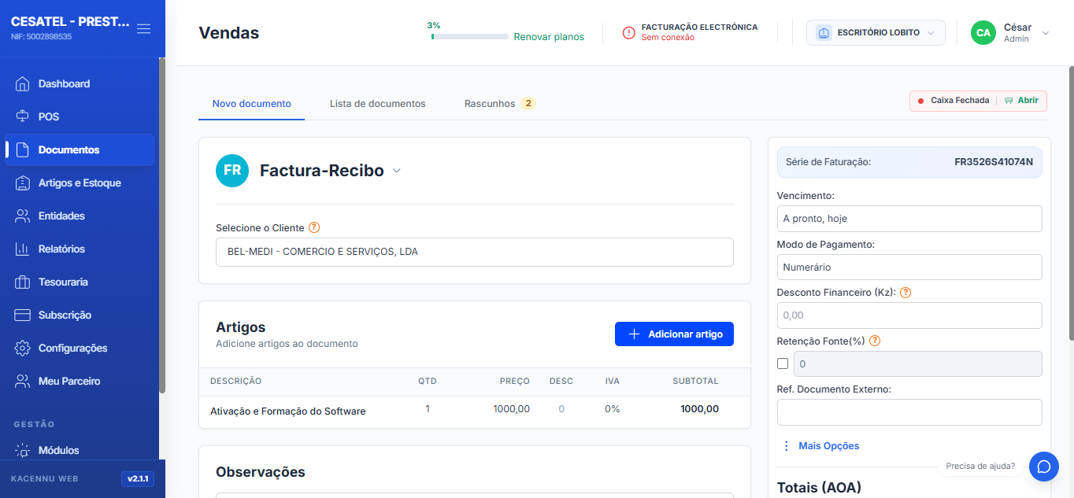Image resolution: width=1074 pixels, height=498 pixels.
Task: Enable the Retenção Fonte checkbox
Action: [783, 363]
